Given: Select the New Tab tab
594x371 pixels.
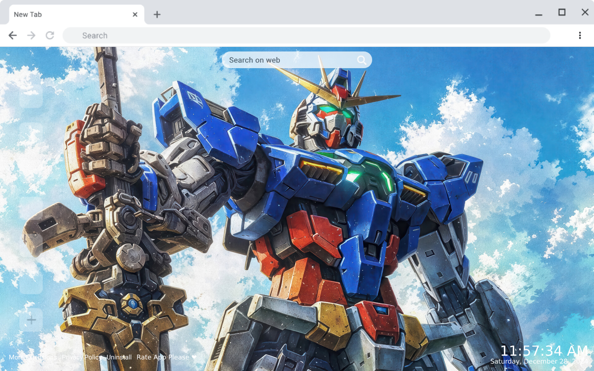Looking at the screenshot, I should click(x=77, y=14).
